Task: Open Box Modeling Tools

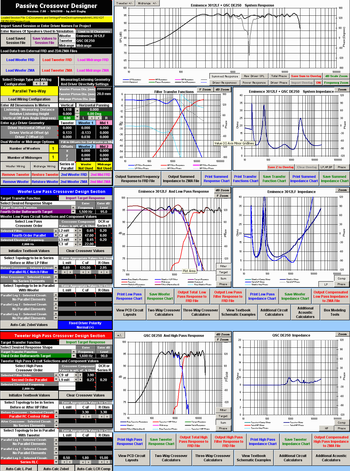Action: click(x=335, y=312)
